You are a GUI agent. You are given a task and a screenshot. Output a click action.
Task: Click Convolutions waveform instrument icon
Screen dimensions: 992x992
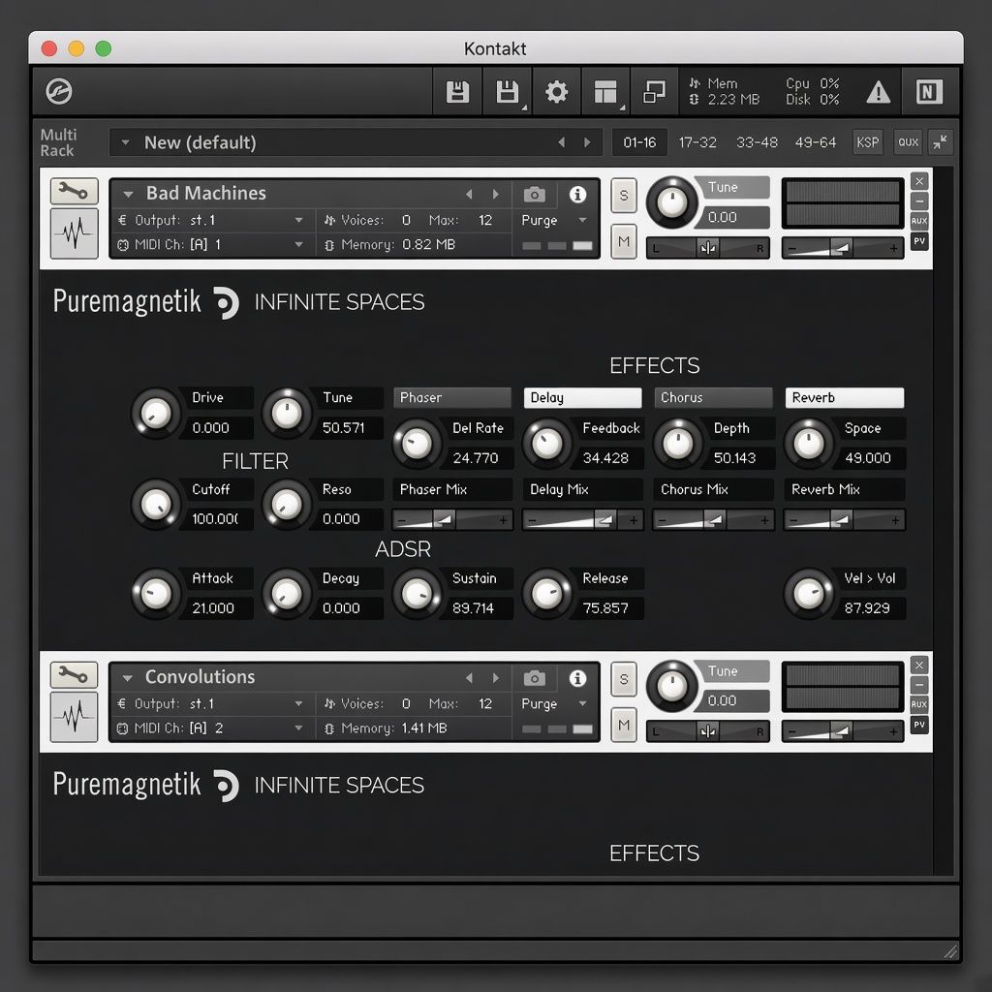point(74,717)
